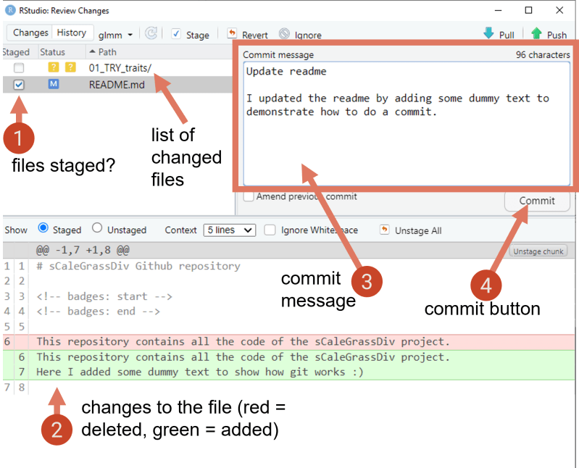Click inside the commit message text box

point(407,124)
